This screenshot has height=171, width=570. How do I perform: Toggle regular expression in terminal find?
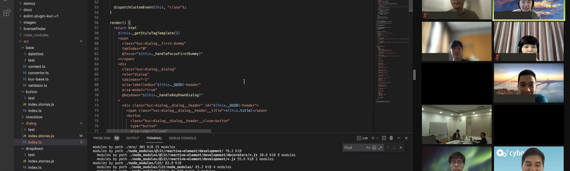point(380,148)
